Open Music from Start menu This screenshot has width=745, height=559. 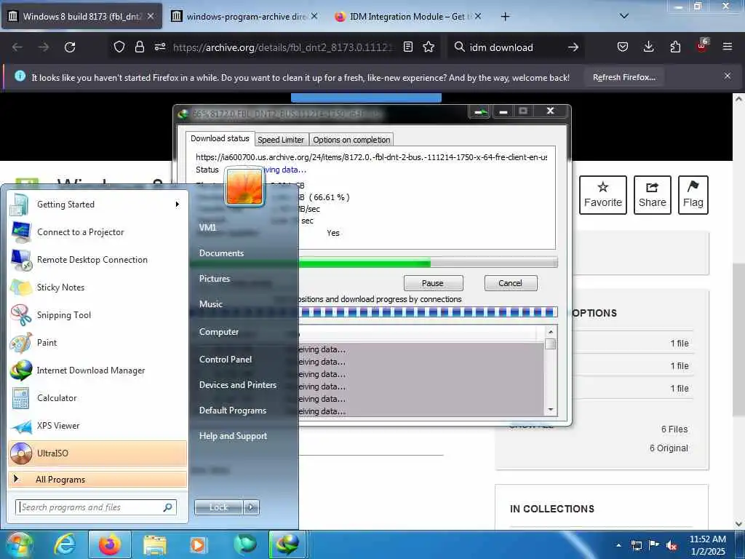[244, 304]
